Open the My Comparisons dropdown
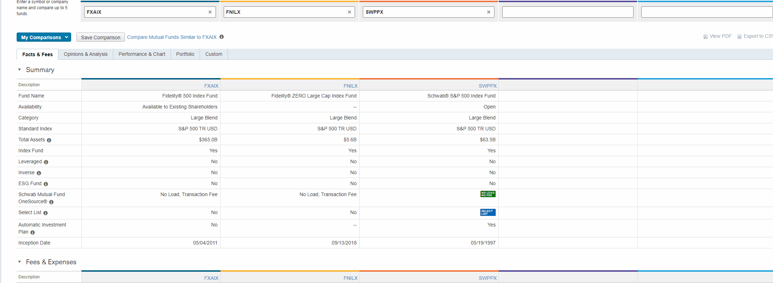773x283 pixels. point(44,37)
